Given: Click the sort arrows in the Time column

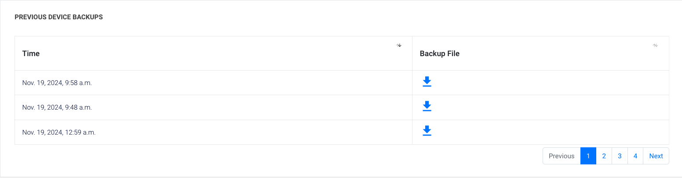Looking at the screenshot, I should click(x=399, y=45).
